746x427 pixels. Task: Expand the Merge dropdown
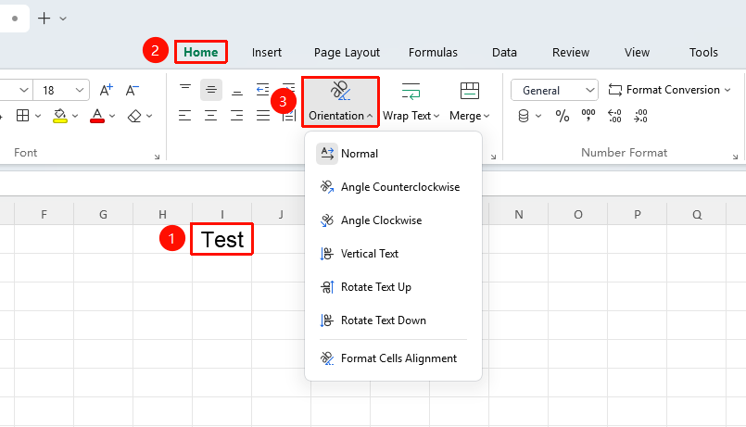487,116
